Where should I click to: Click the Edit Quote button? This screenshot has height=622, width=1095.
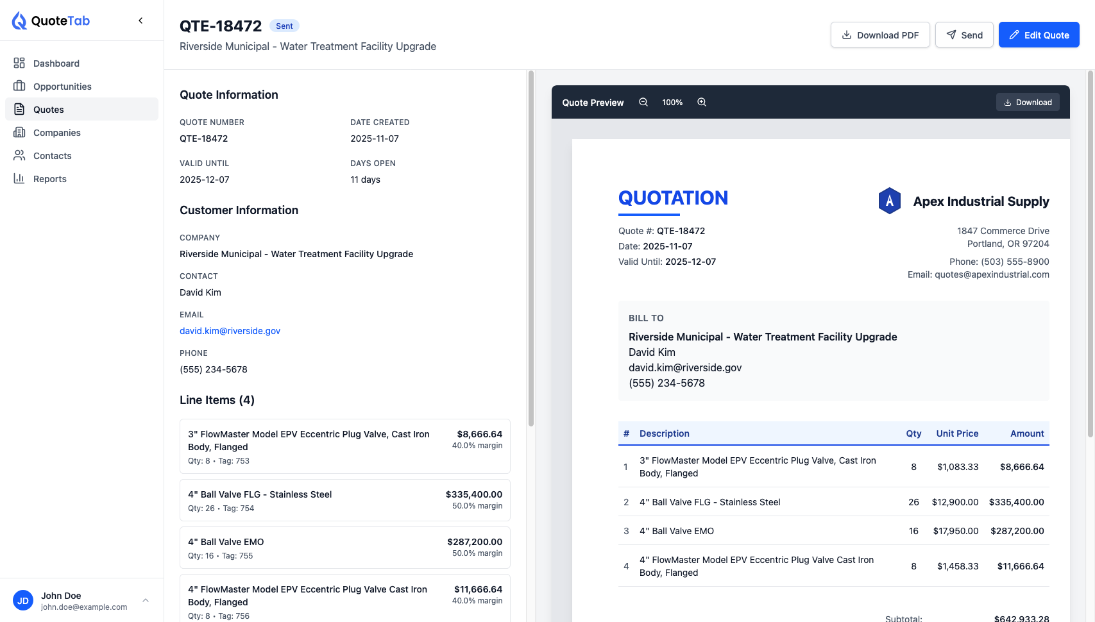[x=1039, y=35]
